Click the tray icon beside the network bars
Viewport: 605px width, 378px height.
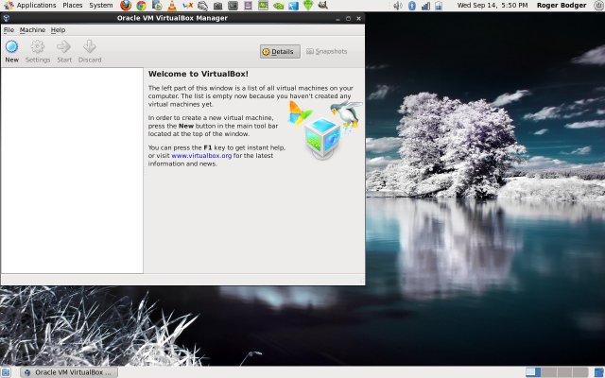439,6
